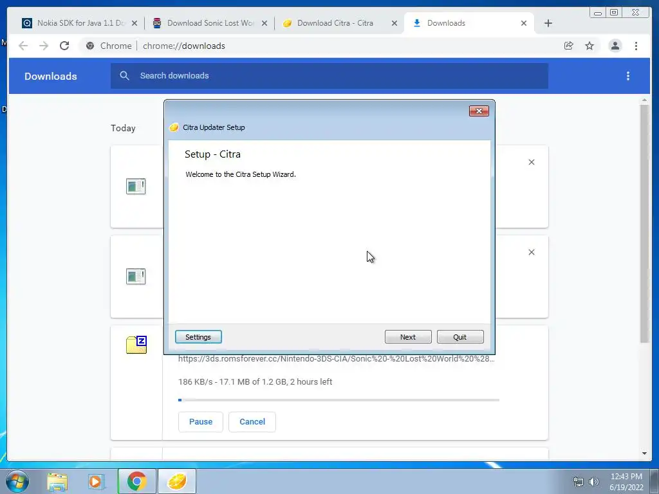Go back in Chrome

23,46
